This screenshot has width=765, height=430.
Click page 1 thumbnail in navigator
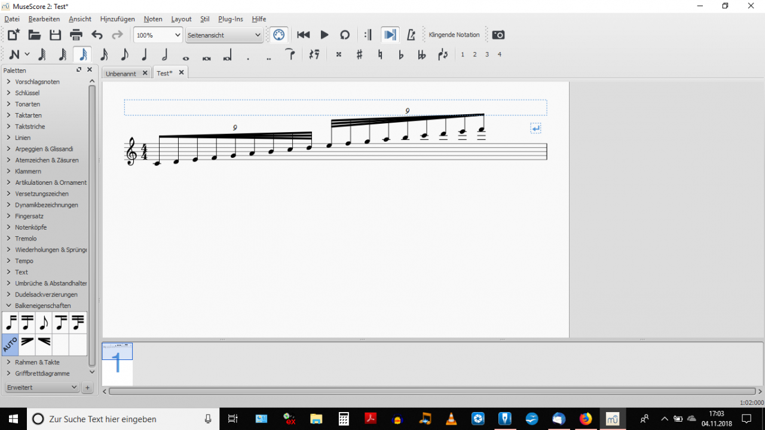117,364
